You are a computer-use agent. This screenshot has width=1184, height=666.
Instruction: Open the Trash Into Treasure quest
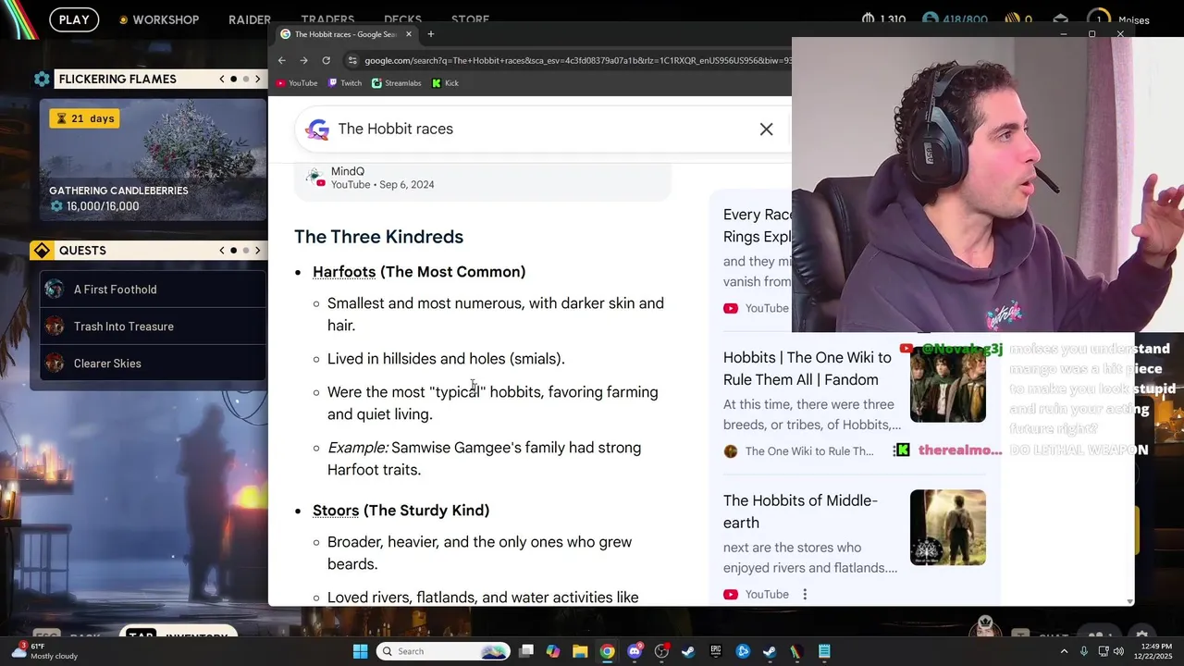tap(153, 327)
